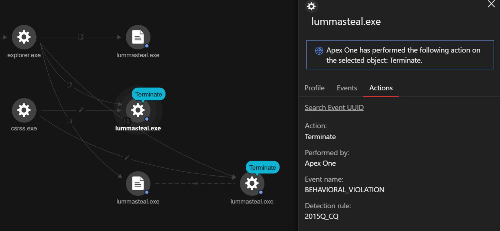
Task: Click the Detection rule: field label
Action: (x=328, y=206)
